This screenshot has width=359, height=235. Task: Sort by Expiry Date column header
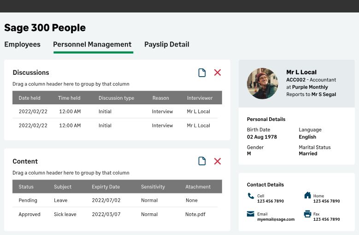click(x=106, y=187)
